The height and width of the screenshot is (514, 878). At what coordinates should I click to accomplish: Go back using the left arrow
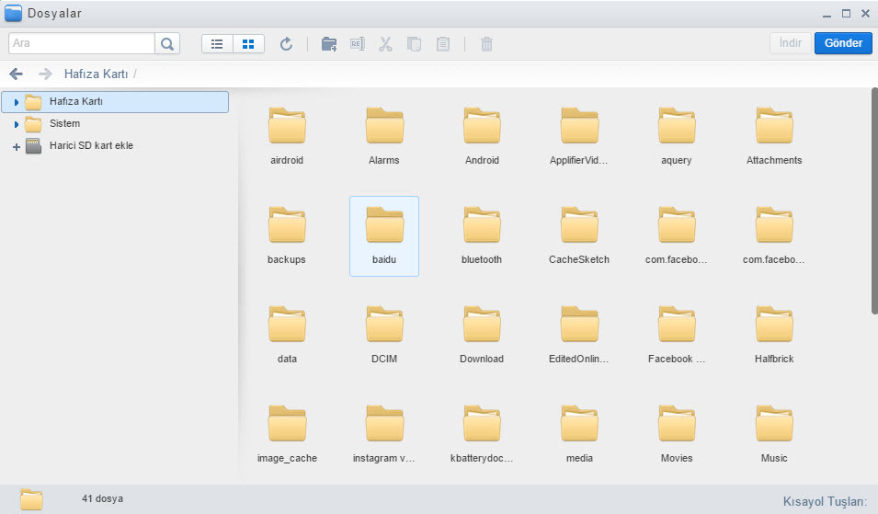coord(16,74)
